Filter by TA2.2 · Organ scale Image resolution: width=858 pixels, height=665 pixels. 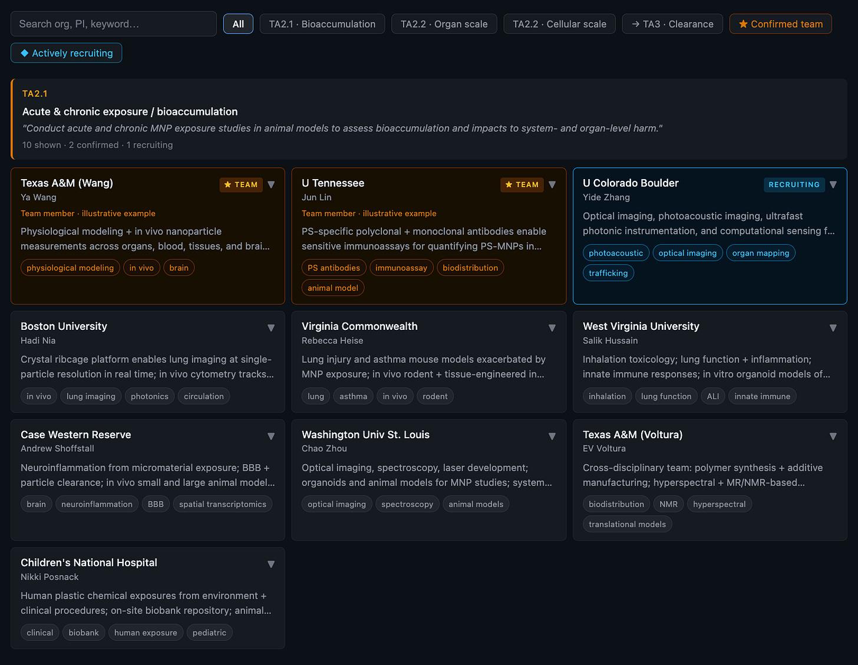[444, 24]
